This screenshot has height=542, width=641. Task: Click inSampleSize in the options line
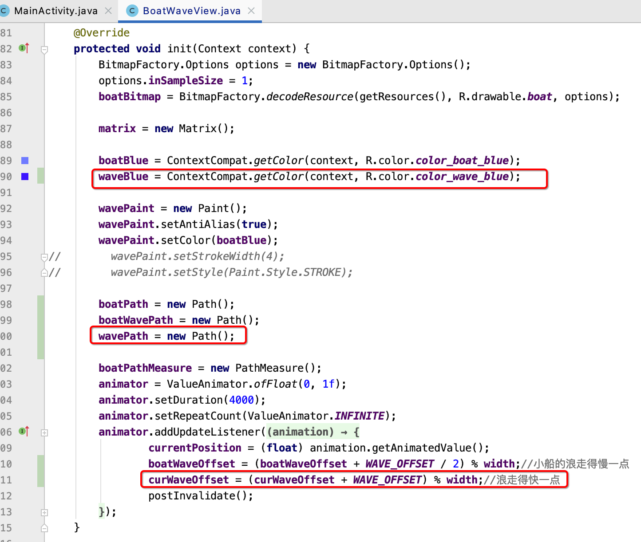186,81
